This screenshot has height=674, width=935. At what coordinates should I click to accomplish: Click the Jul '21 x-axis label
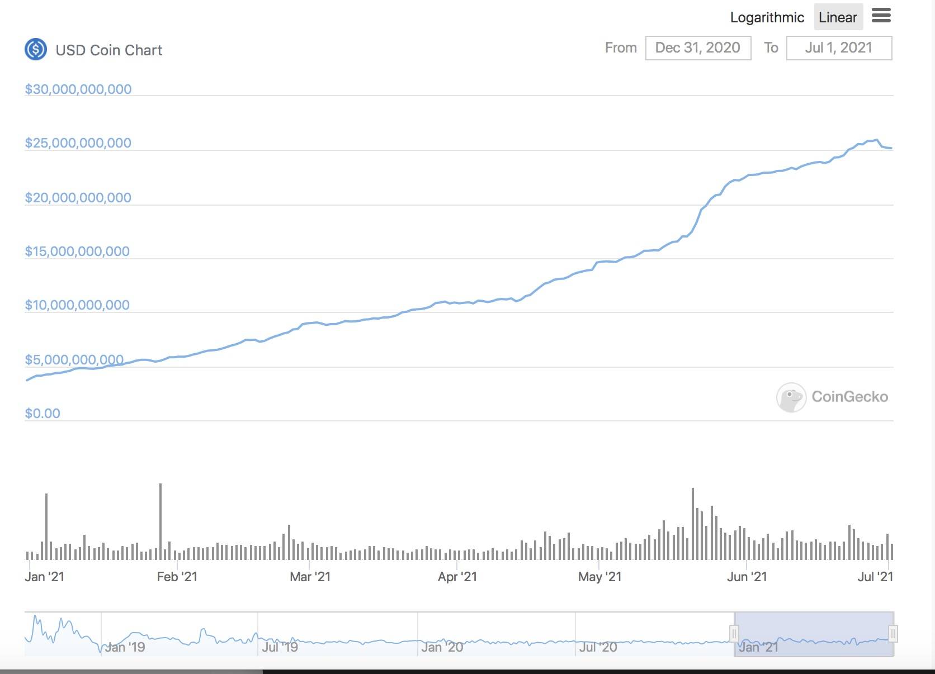tap(875, 577)
